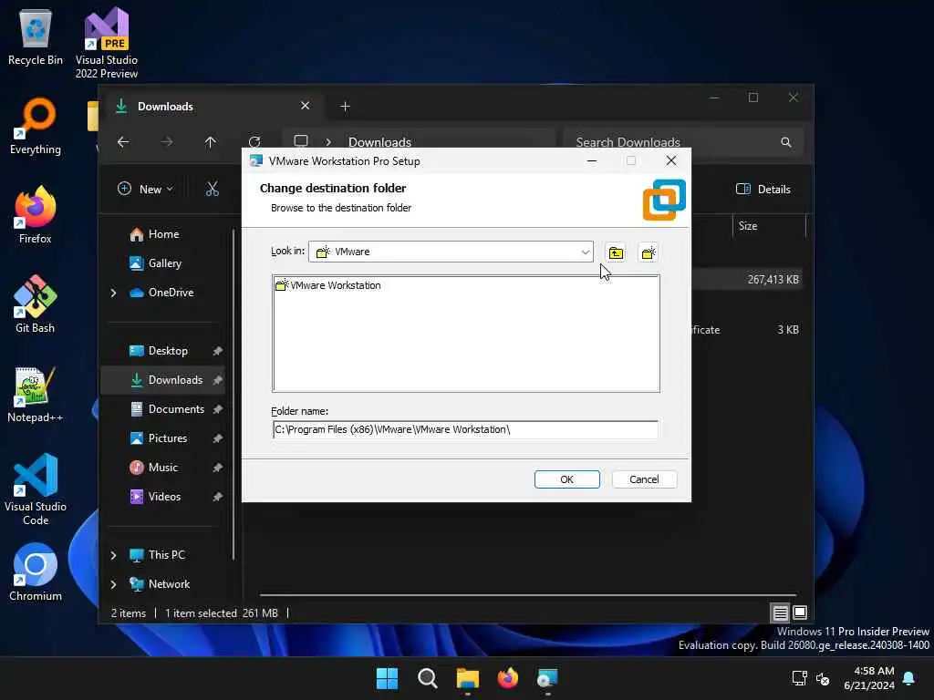Click File Explorer on the taskbar
Image resolution: width=934 pixels, height=700 pixels.
[x=468, y=678]
